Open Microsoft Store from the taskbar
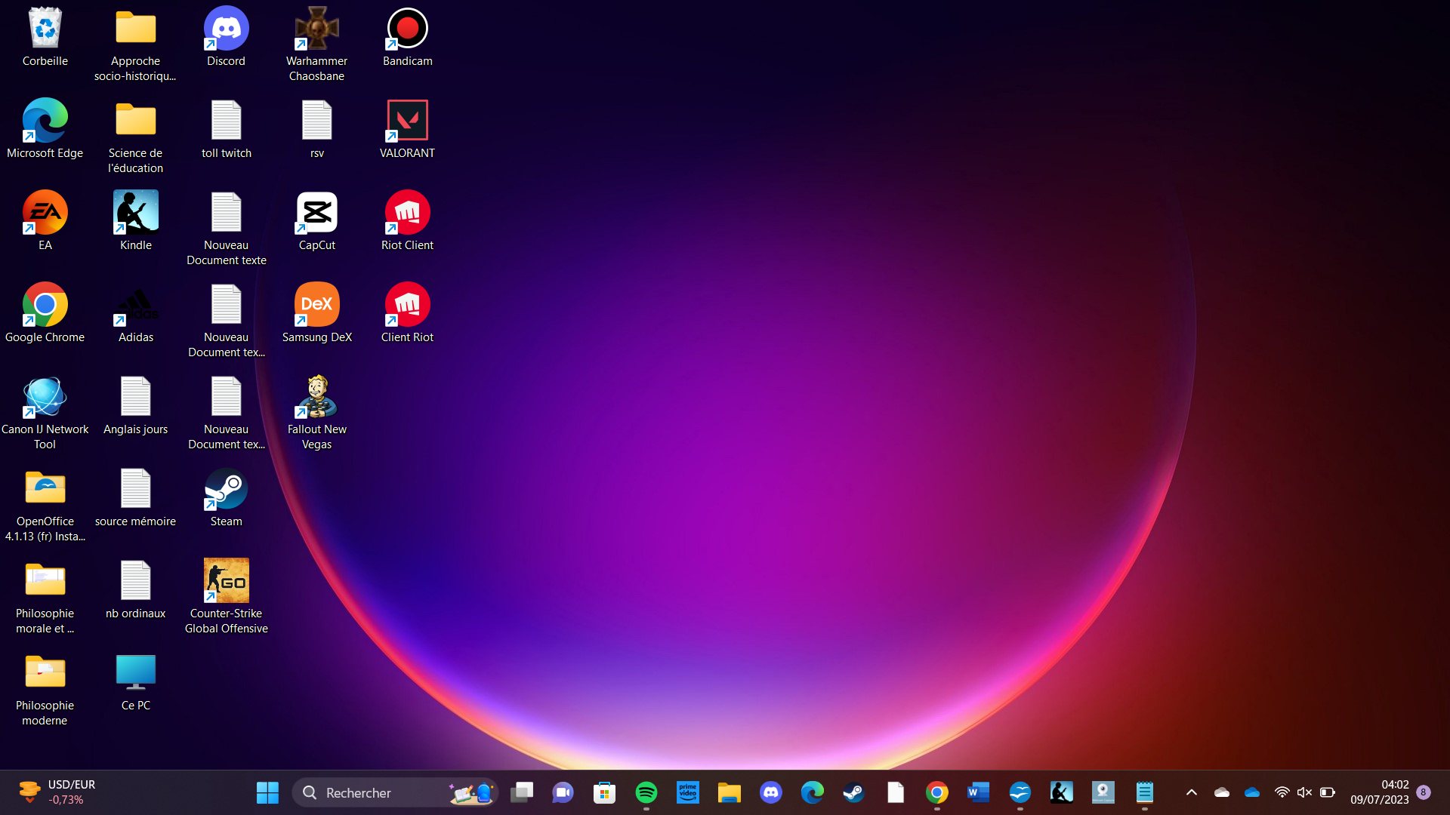Viewport: 1450px width, 815px height. tap(605, 792)
